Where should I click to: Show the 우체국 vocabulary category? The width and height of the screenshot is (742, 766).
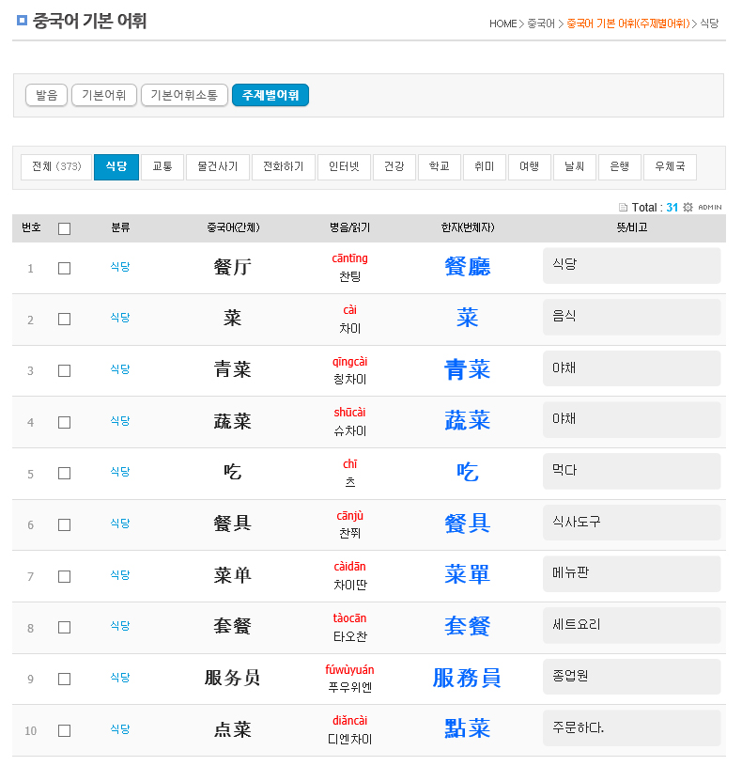(x=671, y=167)
